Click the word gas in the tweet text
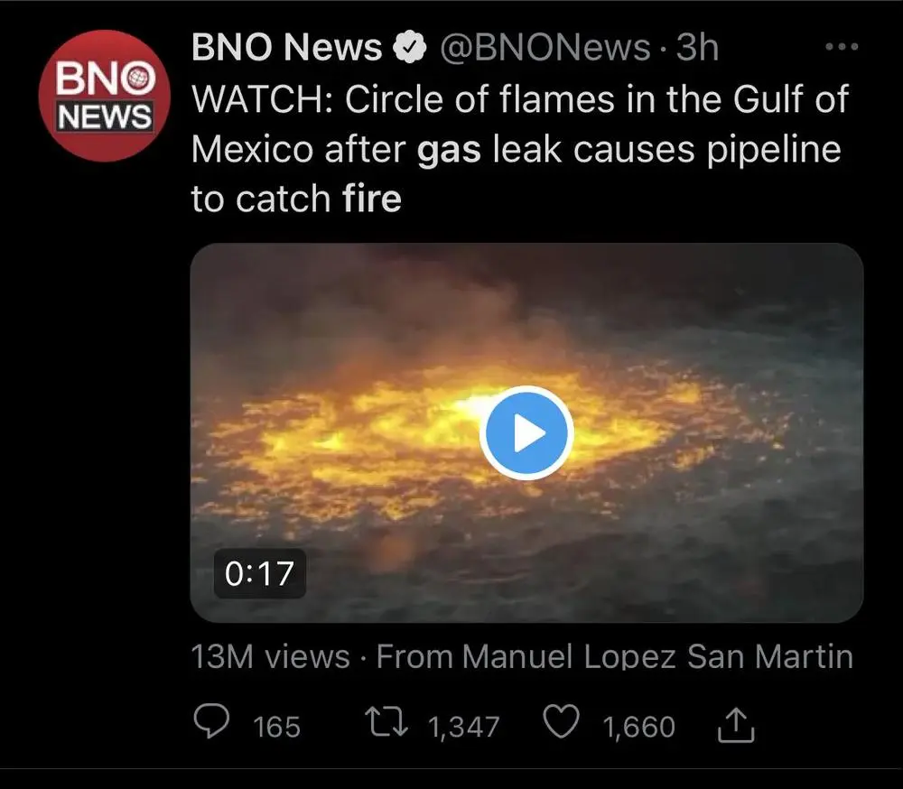This screenshot has height=789, width=903. point(451,149)
